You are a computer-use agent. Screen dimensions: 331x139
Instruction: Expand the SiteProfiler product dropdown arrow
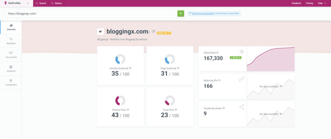coord(27,3)
